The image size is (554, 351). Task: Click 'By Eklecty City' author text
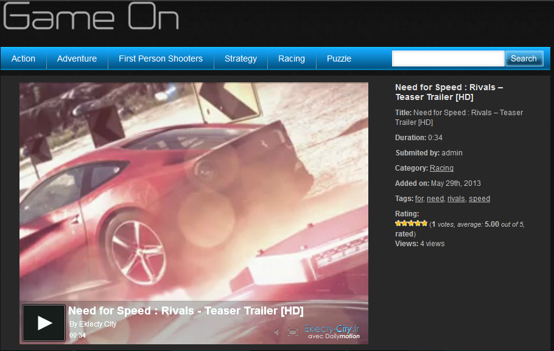click(93, 324)
